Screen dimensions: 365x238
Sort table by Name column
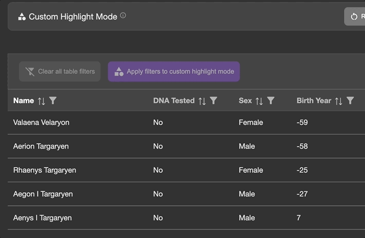(x=42, y=101)
